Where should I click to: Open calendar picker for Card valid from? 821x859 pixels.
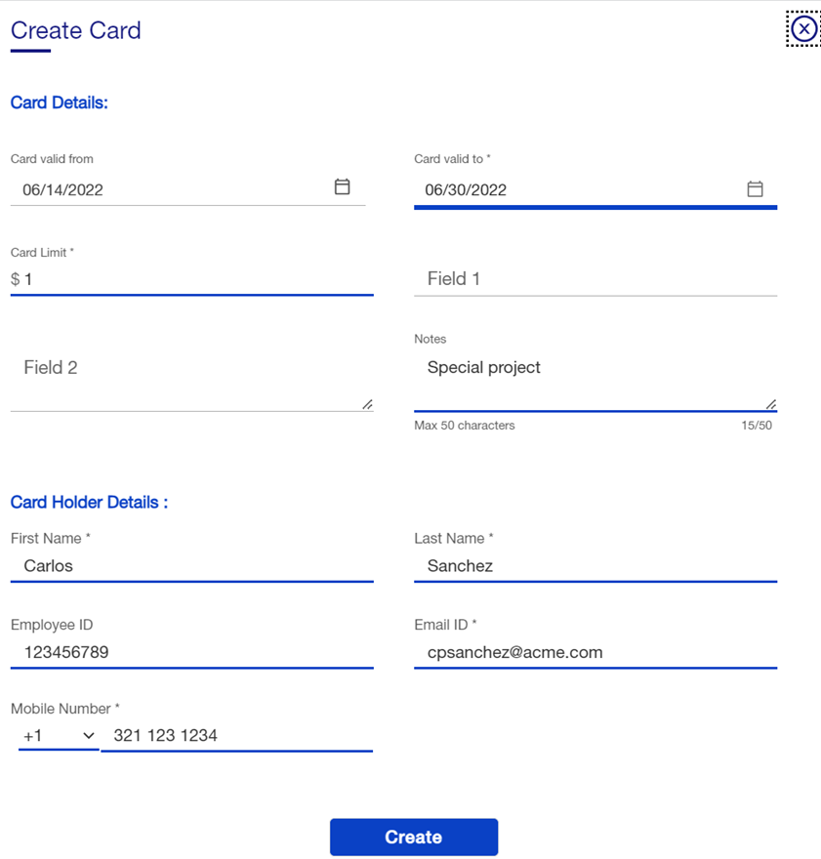click(x=342, y=187)
